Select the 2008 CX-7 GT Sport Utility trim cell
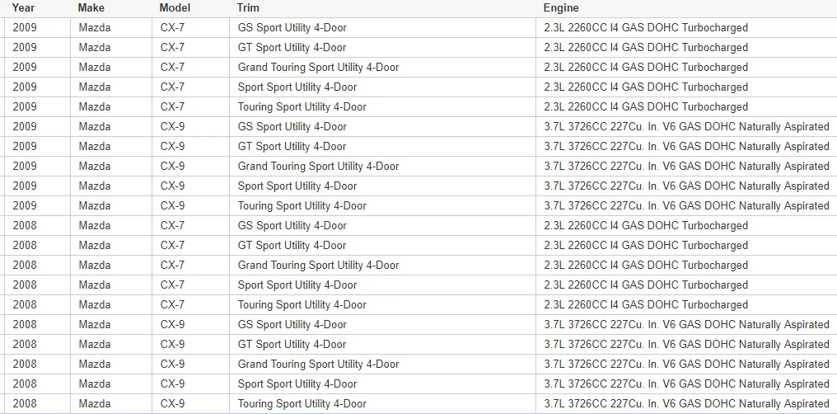Viewport: 837px width, 414px height. tap(383, 245)
